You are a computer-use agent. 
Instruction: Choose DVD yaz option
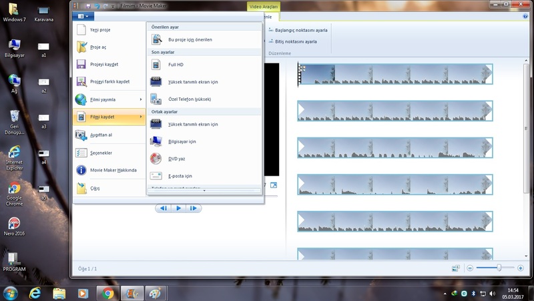point(204,159)
